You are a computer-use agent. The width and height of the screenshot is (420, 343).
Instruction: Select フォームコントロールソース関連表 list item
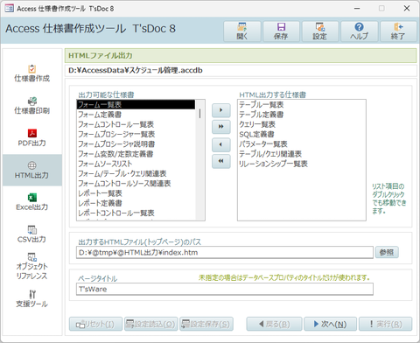coord(136,184)
